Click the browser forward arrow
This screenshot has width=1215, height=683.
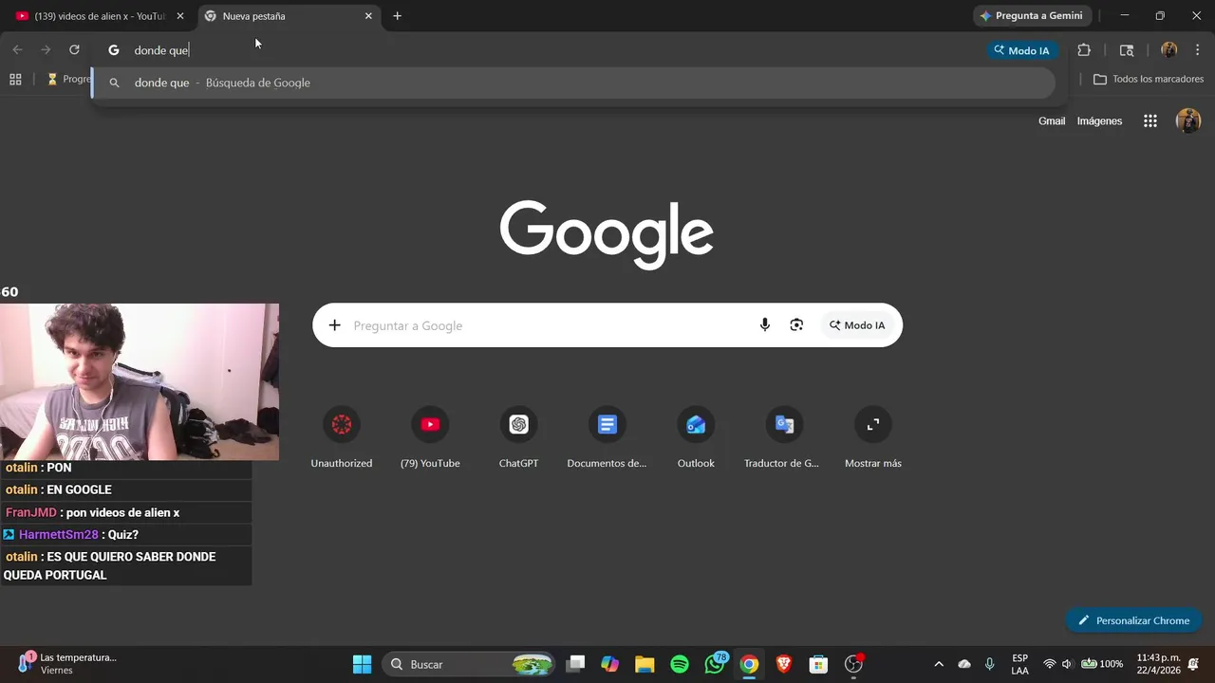tap(45, 50)
